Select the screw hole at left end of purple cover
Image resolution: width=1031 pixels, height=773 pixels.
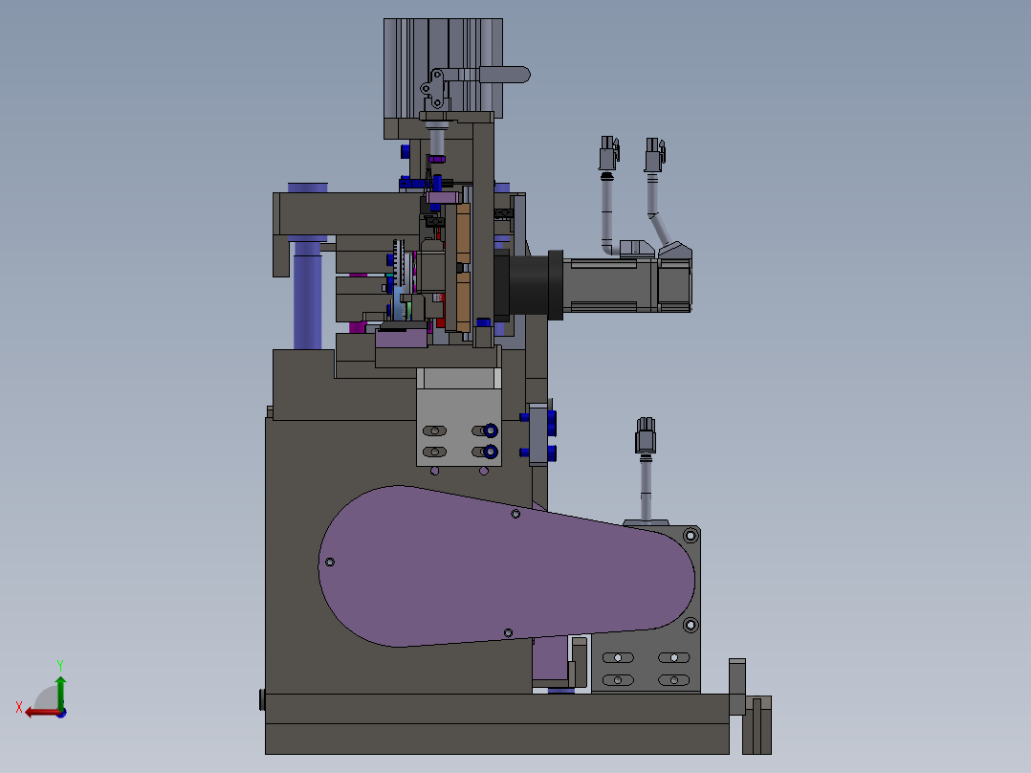(330, 562)
